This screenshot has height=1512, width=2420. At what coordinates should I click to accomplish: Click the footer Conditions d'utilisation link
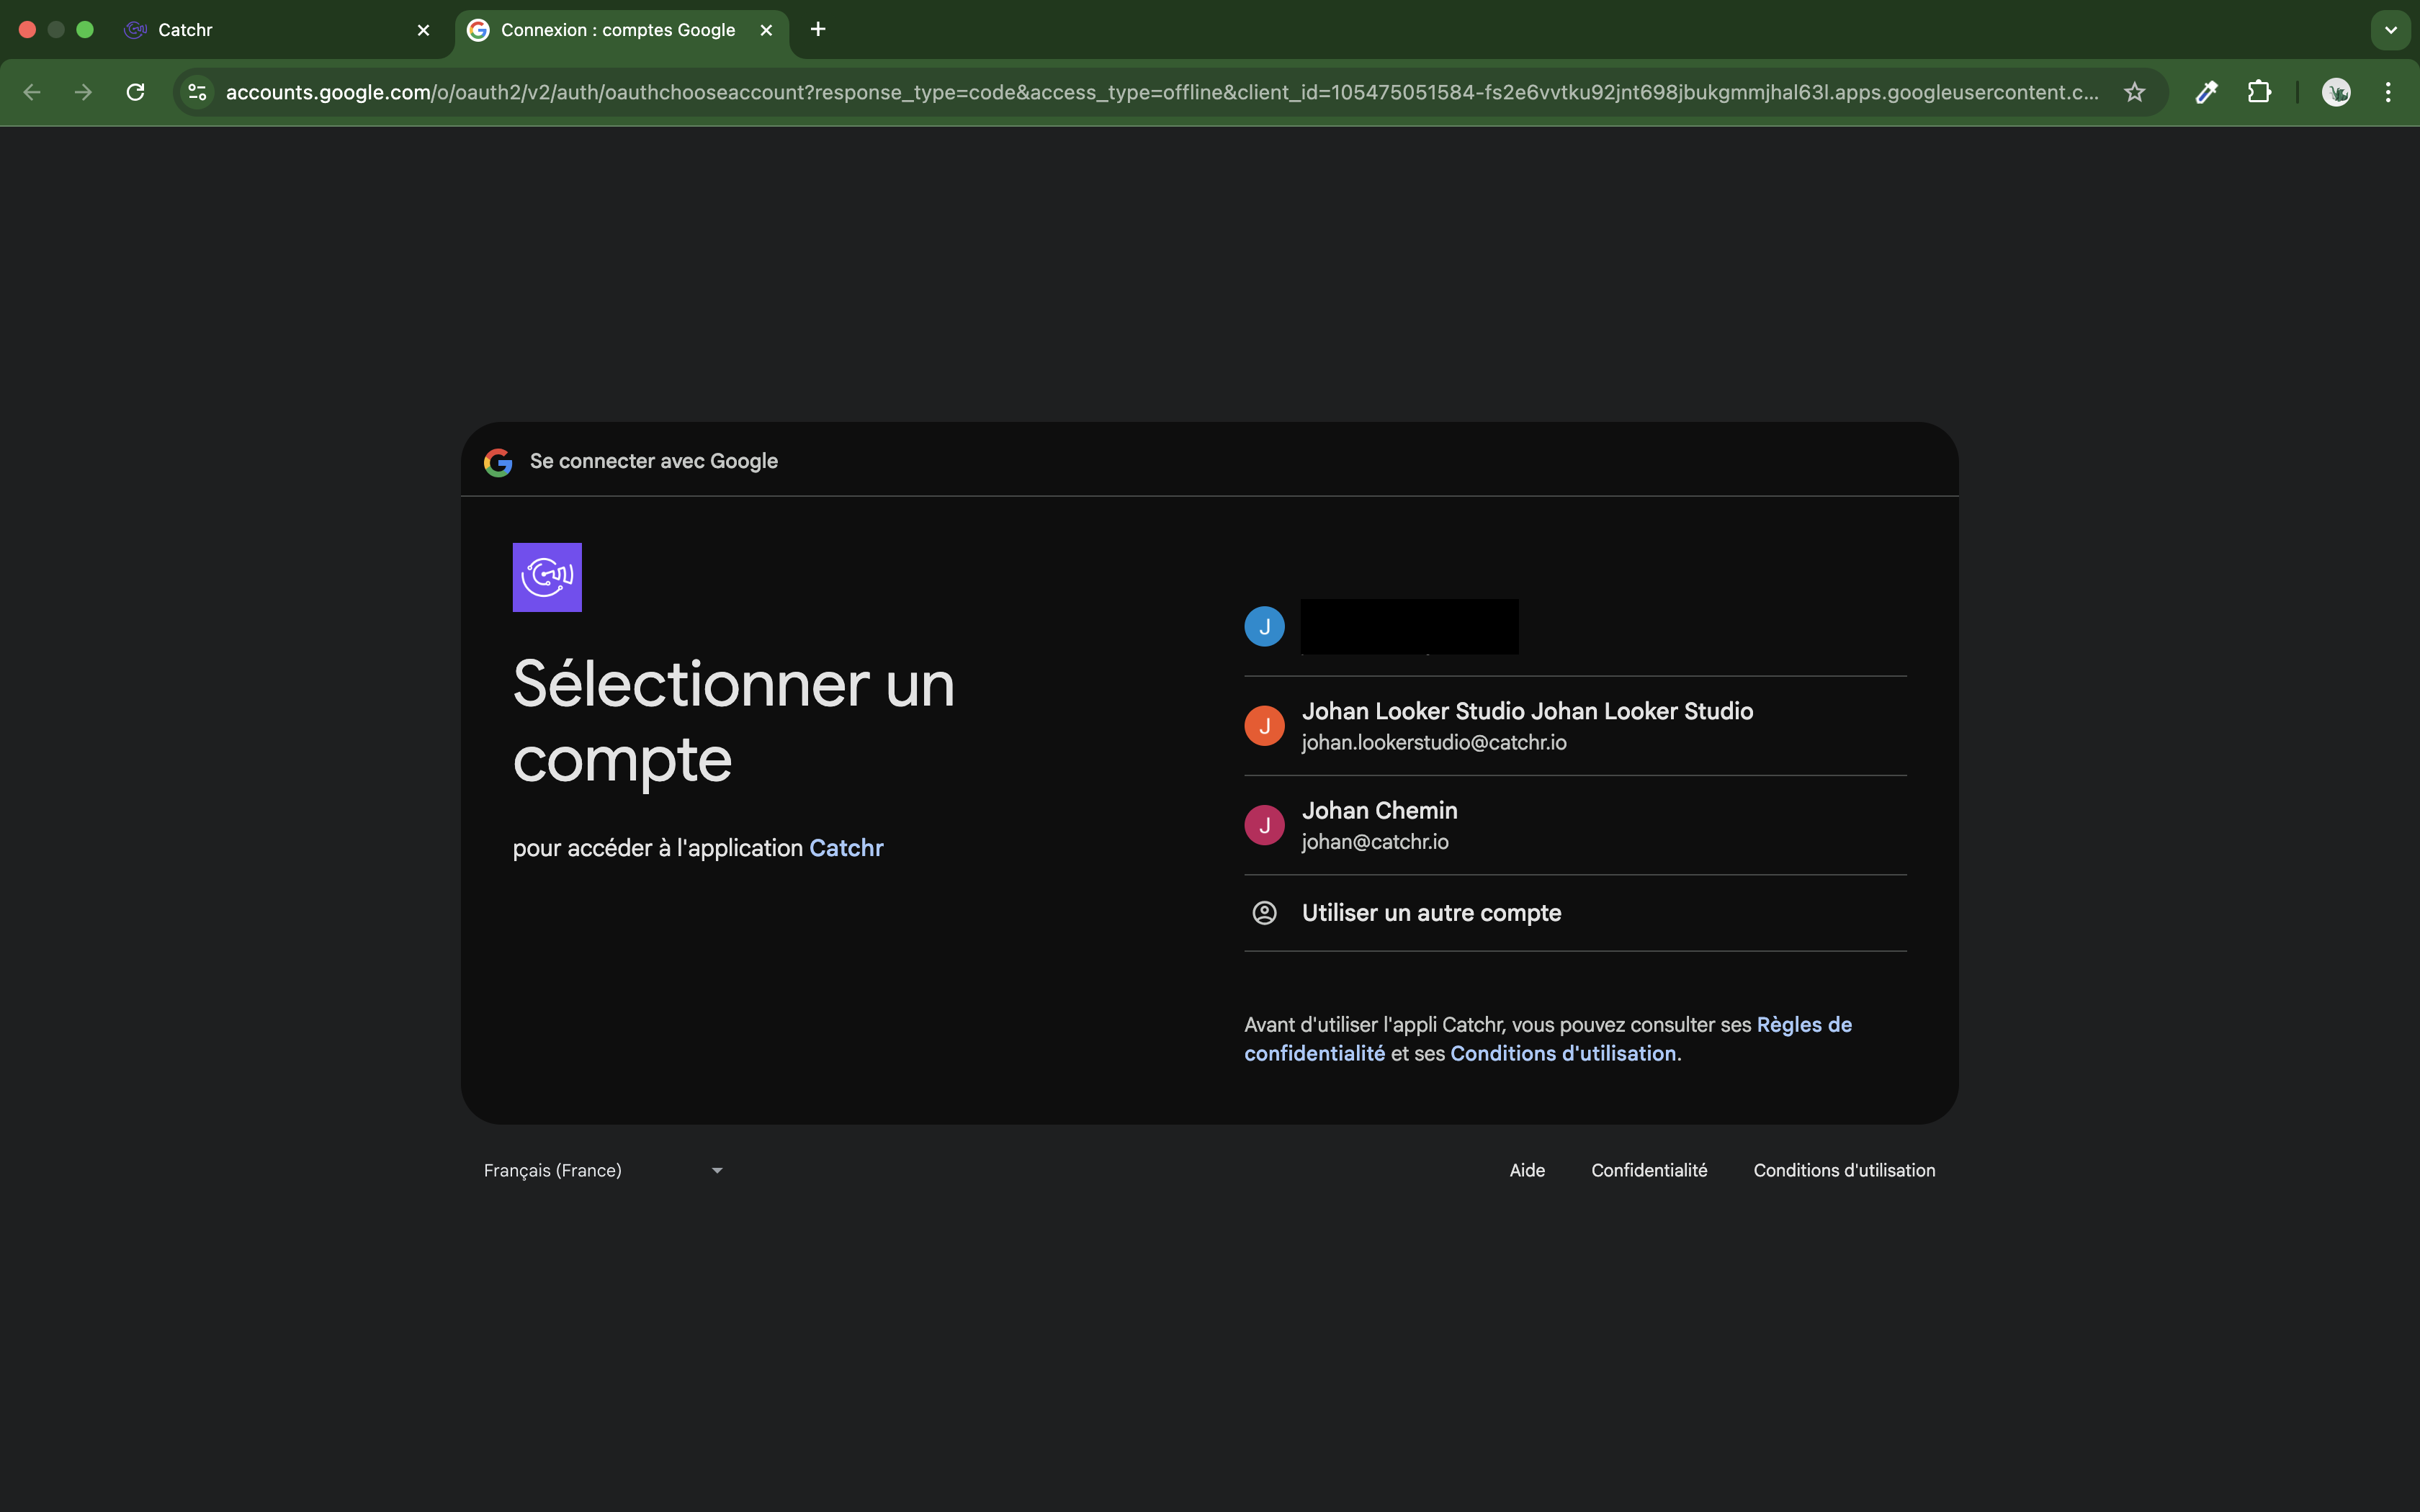click(1844, 1170)
